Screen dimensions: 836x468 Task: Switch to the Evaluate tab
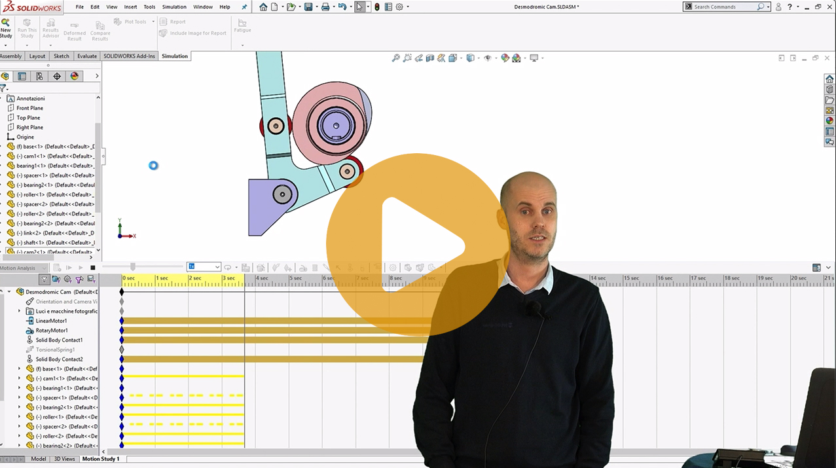[x=86, y=56]
